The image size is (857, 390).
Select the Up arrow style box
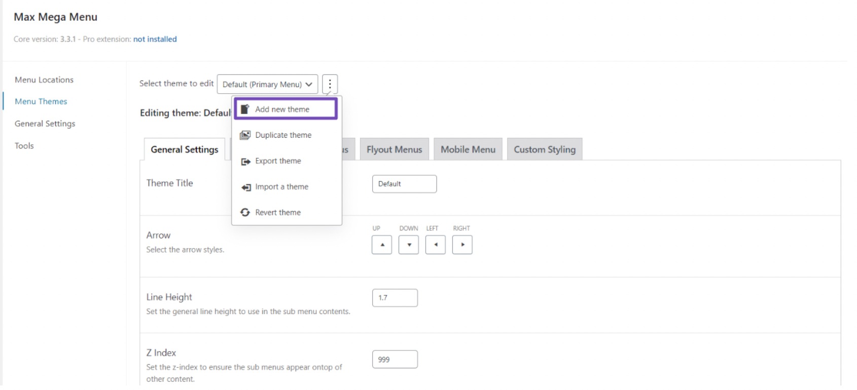[x=382, y=245]
